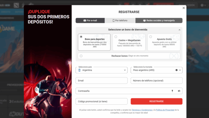Click the password generator key icon
Image resolution: width=209 pixels, height=118 pixels.
pyautogui.click(x=172, y=91)
